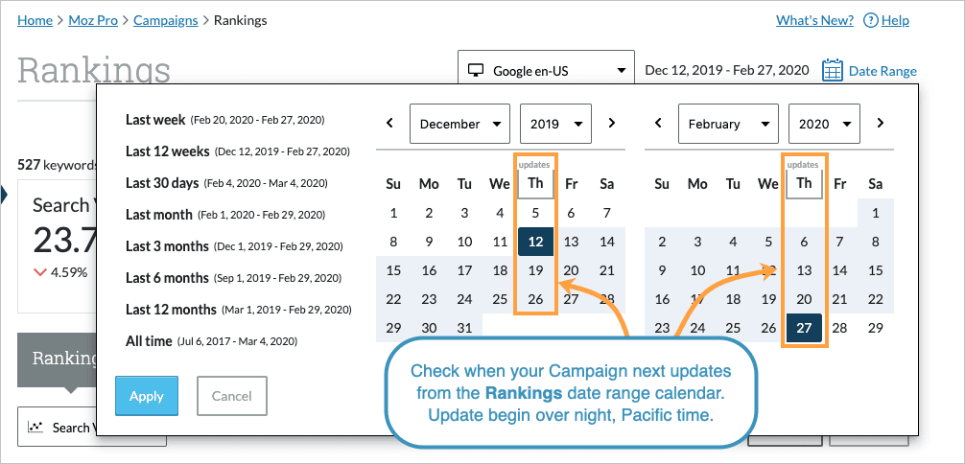Click the Help question mark icon
This screenshot has width=965, height=464.
[870, 20]
